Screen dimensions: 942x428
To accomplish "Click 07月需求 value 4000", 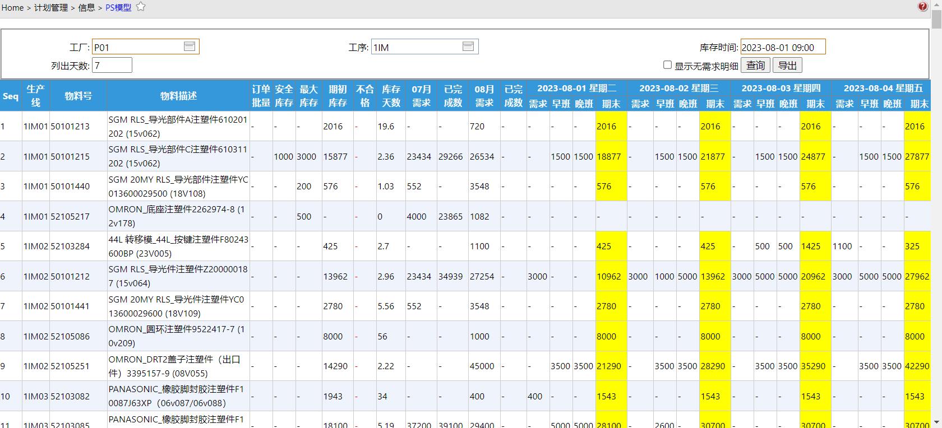I will point(417,216).
